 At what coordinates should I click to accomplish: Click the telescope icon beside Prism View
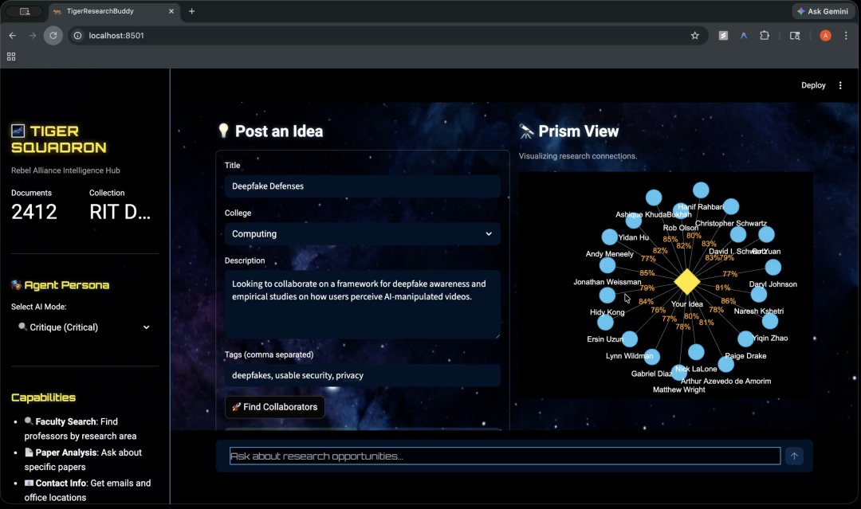[526, 131]
